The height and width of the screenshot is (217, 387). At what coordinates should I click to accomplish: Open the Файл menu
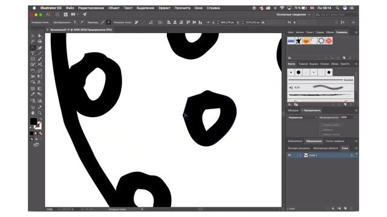click(x=70, y=8)
